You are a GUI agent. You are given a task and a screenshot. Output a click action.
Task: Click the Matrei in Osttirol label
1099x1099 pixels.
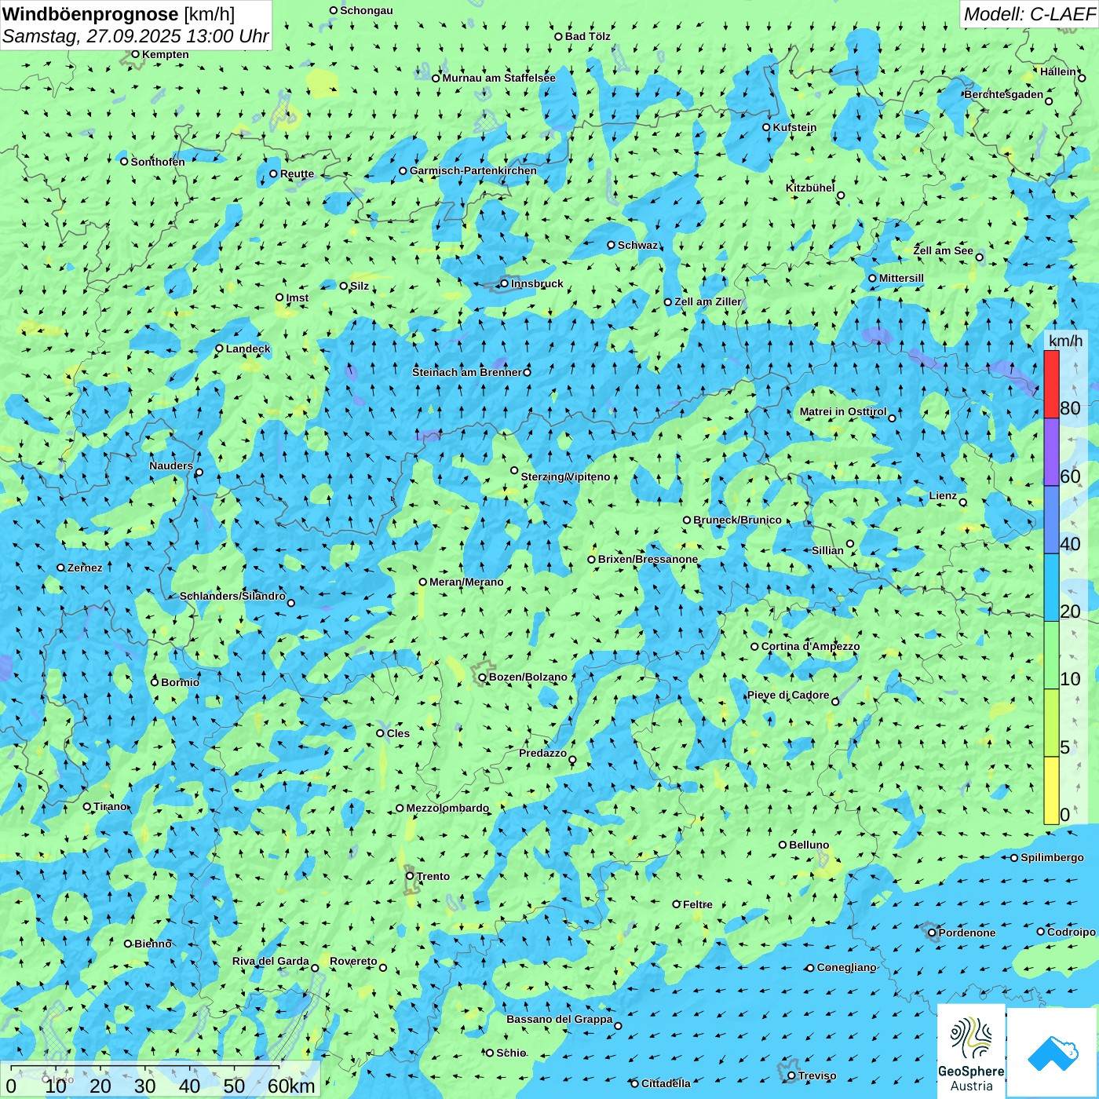pos(843,411)
